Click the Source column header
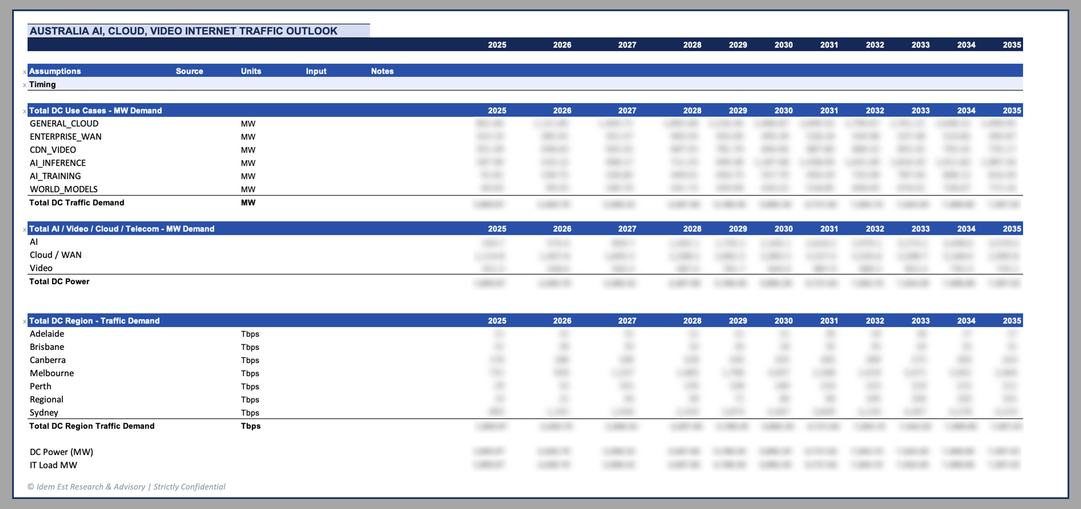This screenshot has height=509, width=1081. click(x=189, y=71)
